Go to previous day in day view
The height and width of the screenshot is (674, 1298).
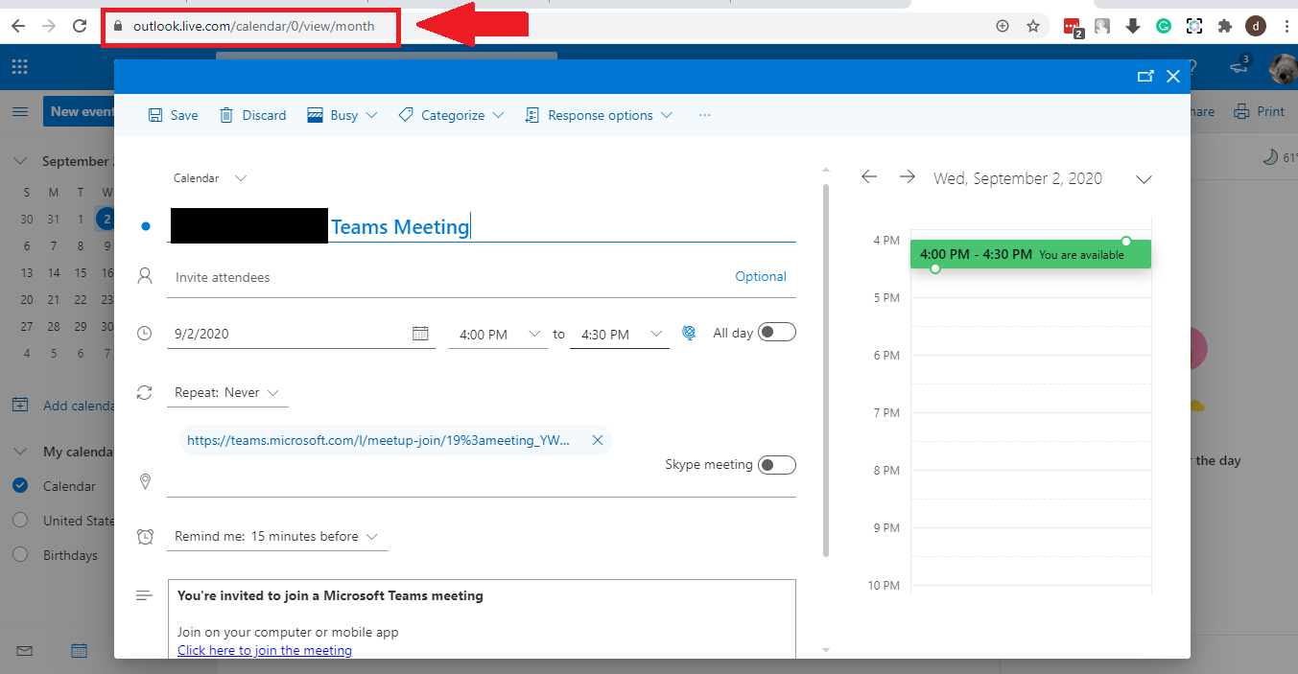point(869,177)
